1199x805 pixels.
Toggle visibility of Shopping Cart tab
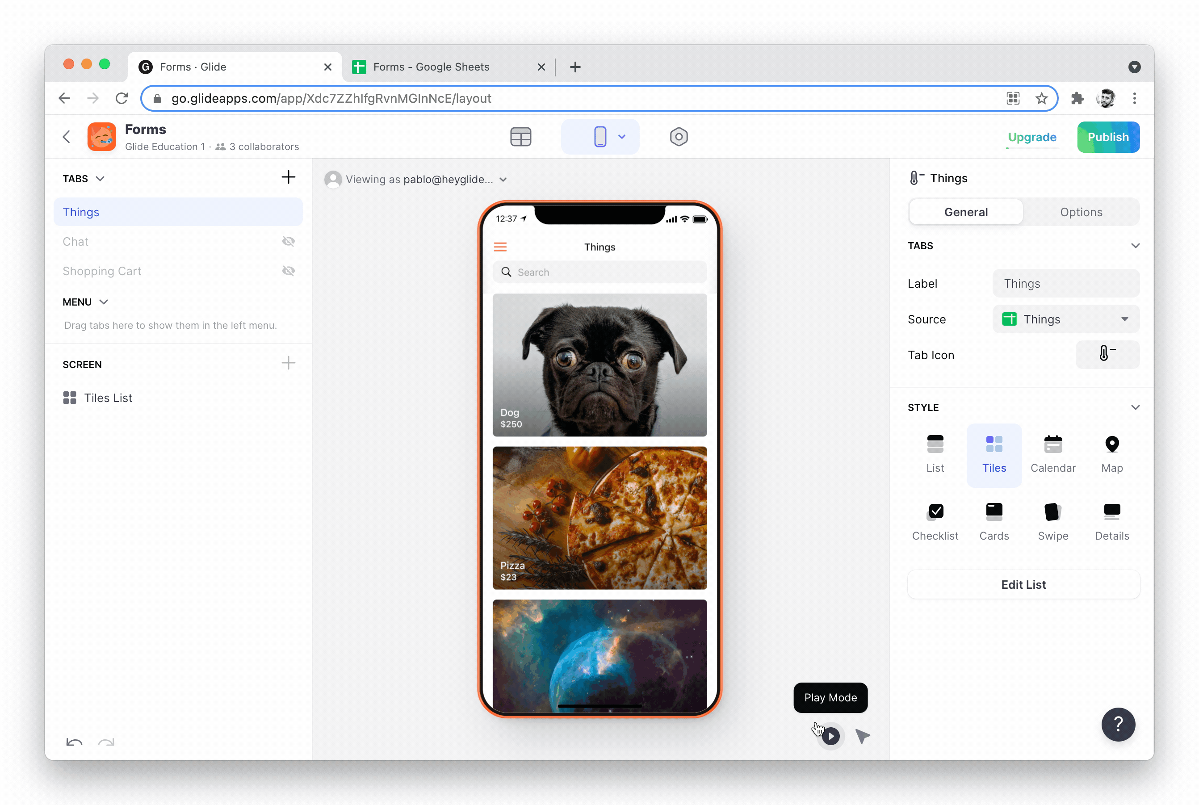pos(289,271)
